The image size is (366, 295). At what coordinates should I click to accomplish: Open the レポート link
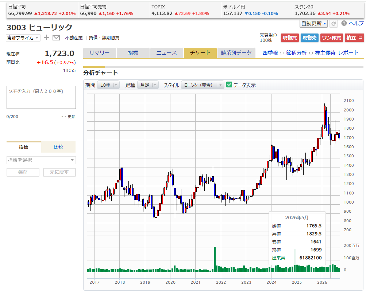coord(348,53)
